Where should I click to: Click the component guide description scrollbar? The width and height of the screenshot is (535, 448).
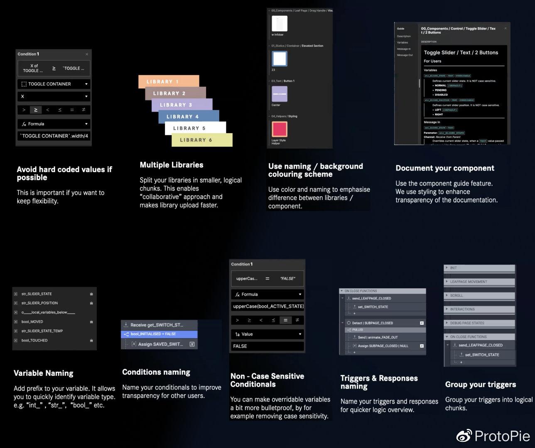(419, 83)
